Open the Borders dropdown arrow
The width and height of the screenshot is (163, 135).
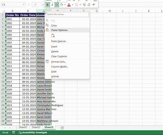click(x=80, y=5)
